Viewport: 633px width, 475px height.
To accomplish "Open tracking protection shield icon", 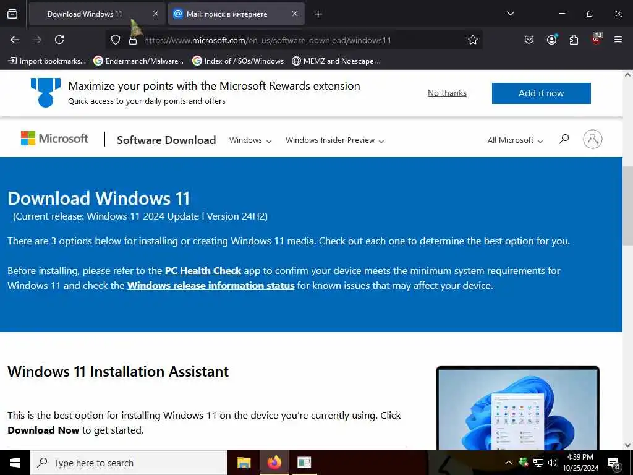I will pos(116,40).
